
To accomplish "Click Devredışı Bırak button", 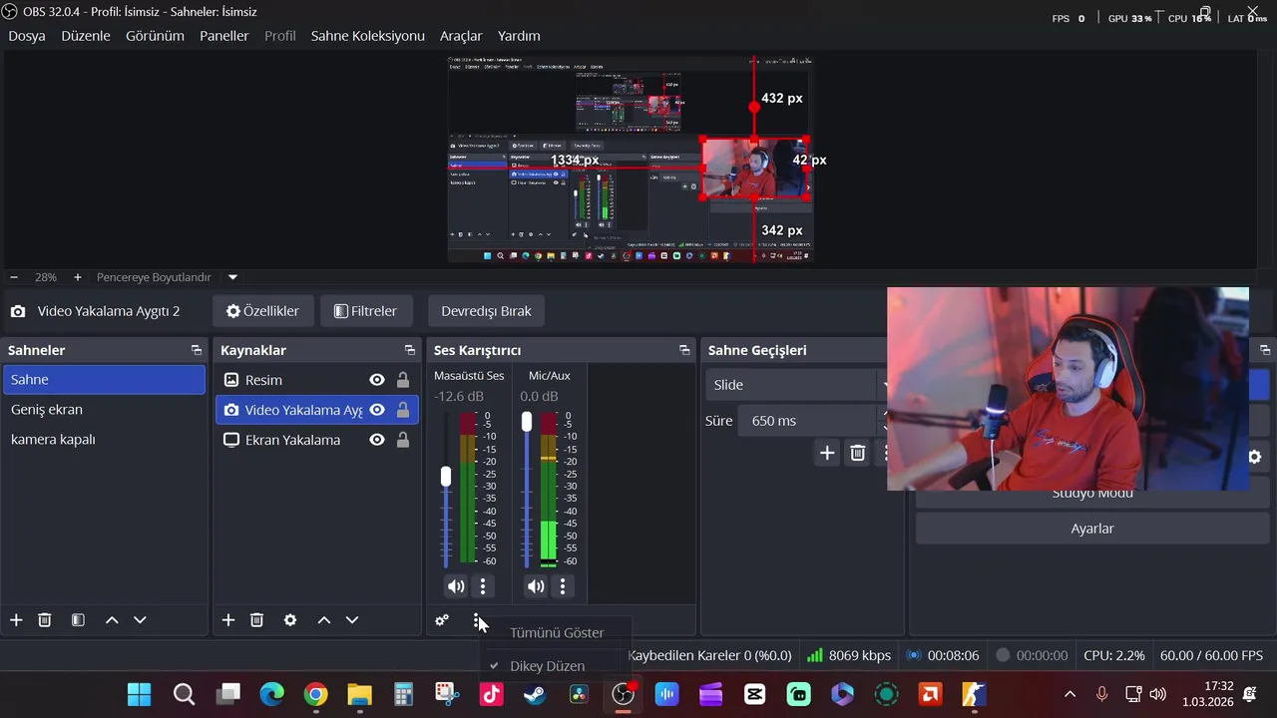I will (x=486, y=311).
